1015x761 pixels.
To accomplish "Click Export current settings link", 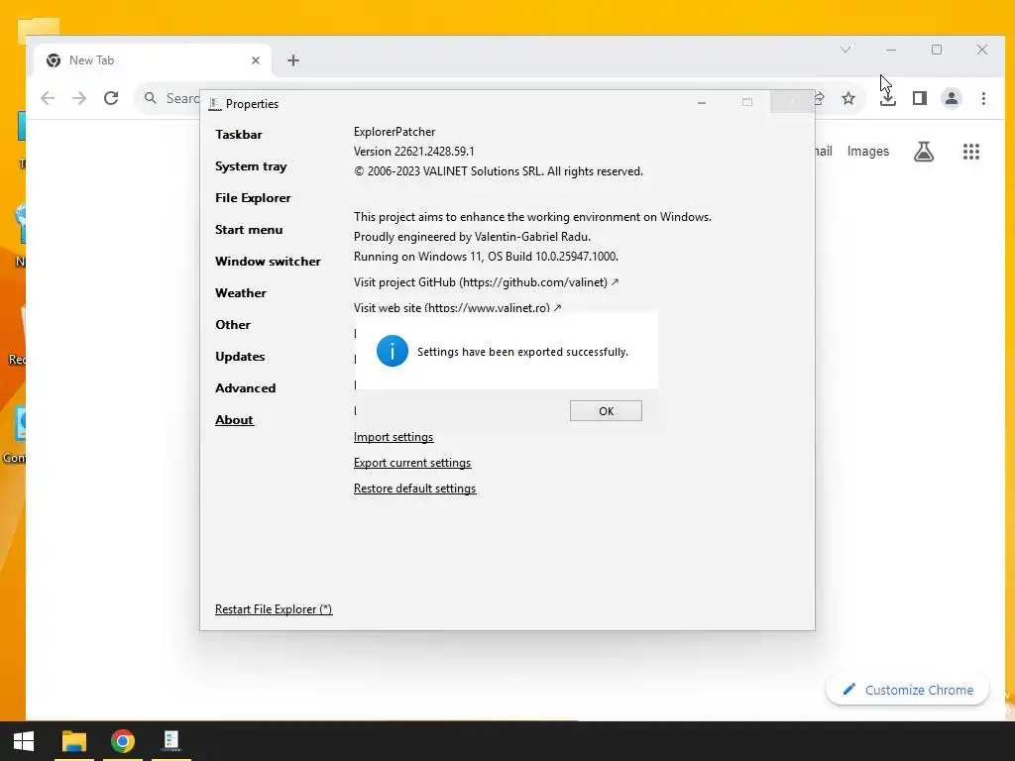I will [x=412, y=463].
